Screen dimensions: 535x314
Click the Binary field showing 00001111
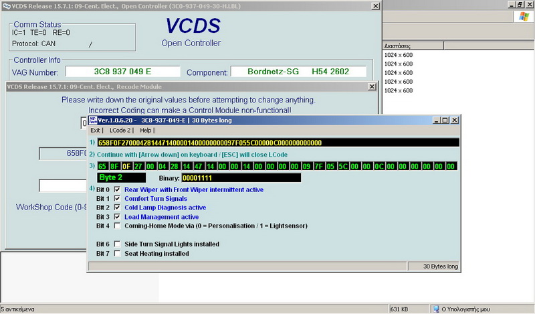click(241, 177)
